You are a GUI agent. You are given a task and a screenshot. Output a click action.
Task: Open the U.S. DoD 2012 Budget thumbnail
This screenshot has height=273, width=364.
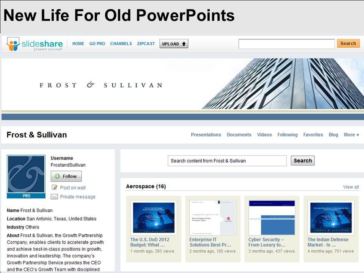pyautogui.click(x=154, y=218)
